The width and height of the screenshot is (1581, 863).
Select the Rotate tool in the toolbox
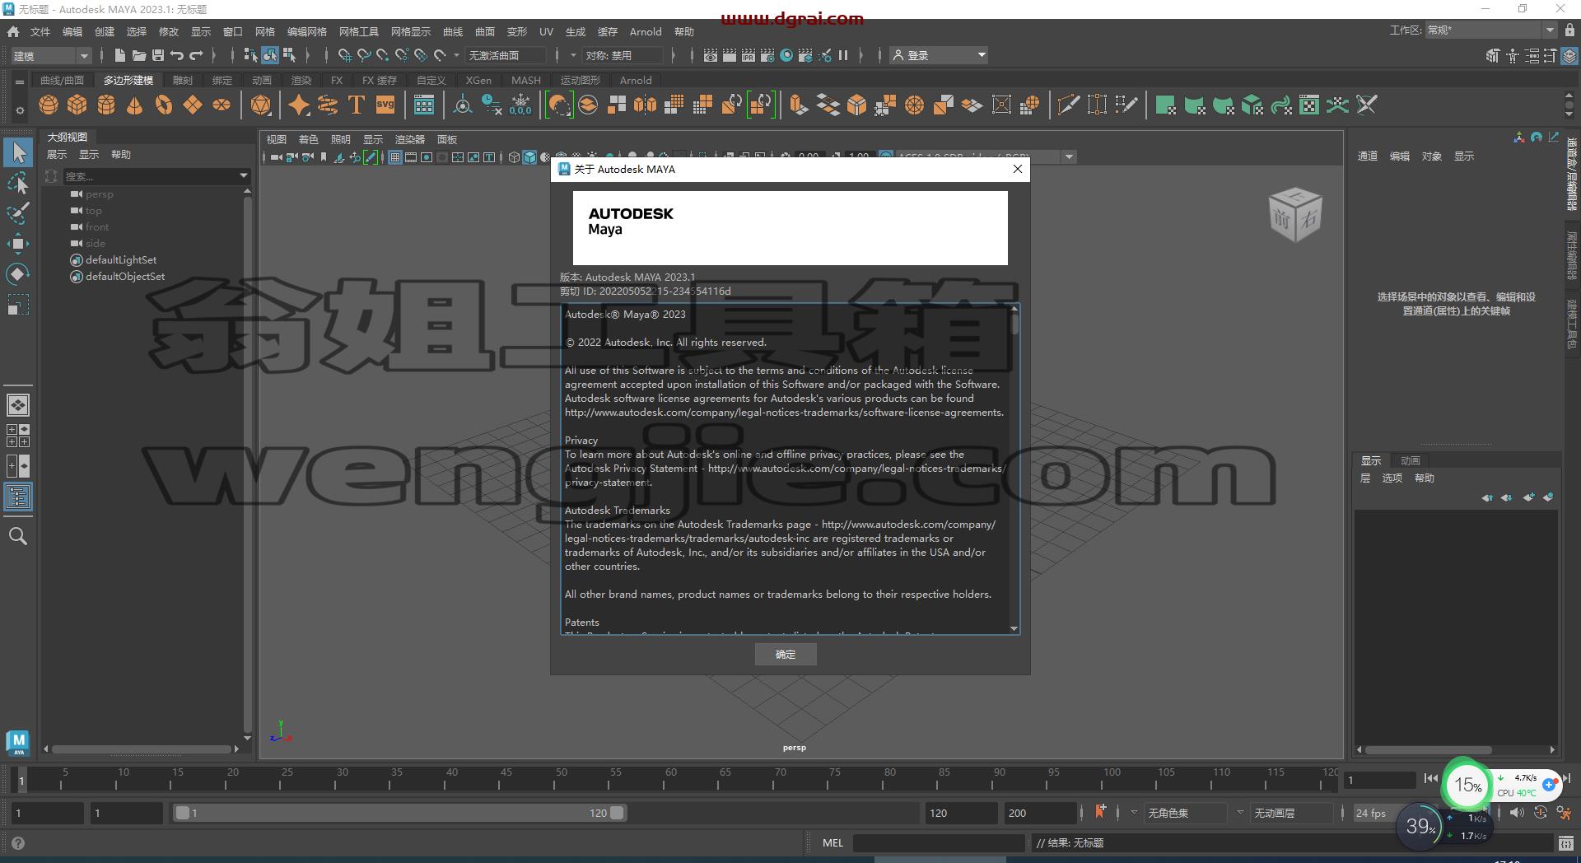(18, 274)
